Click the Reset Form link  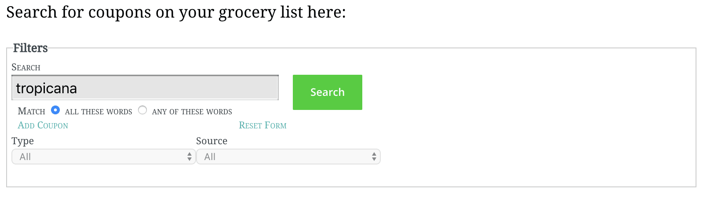[262, 125]
